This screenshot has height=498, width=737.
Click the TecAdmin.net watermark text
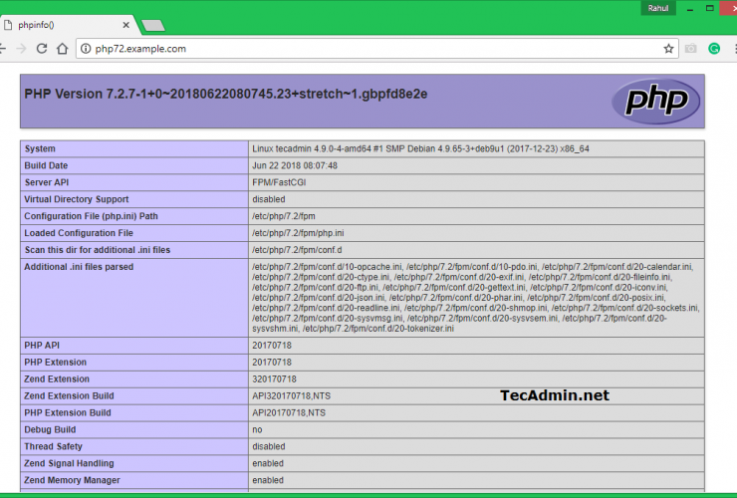554,395
